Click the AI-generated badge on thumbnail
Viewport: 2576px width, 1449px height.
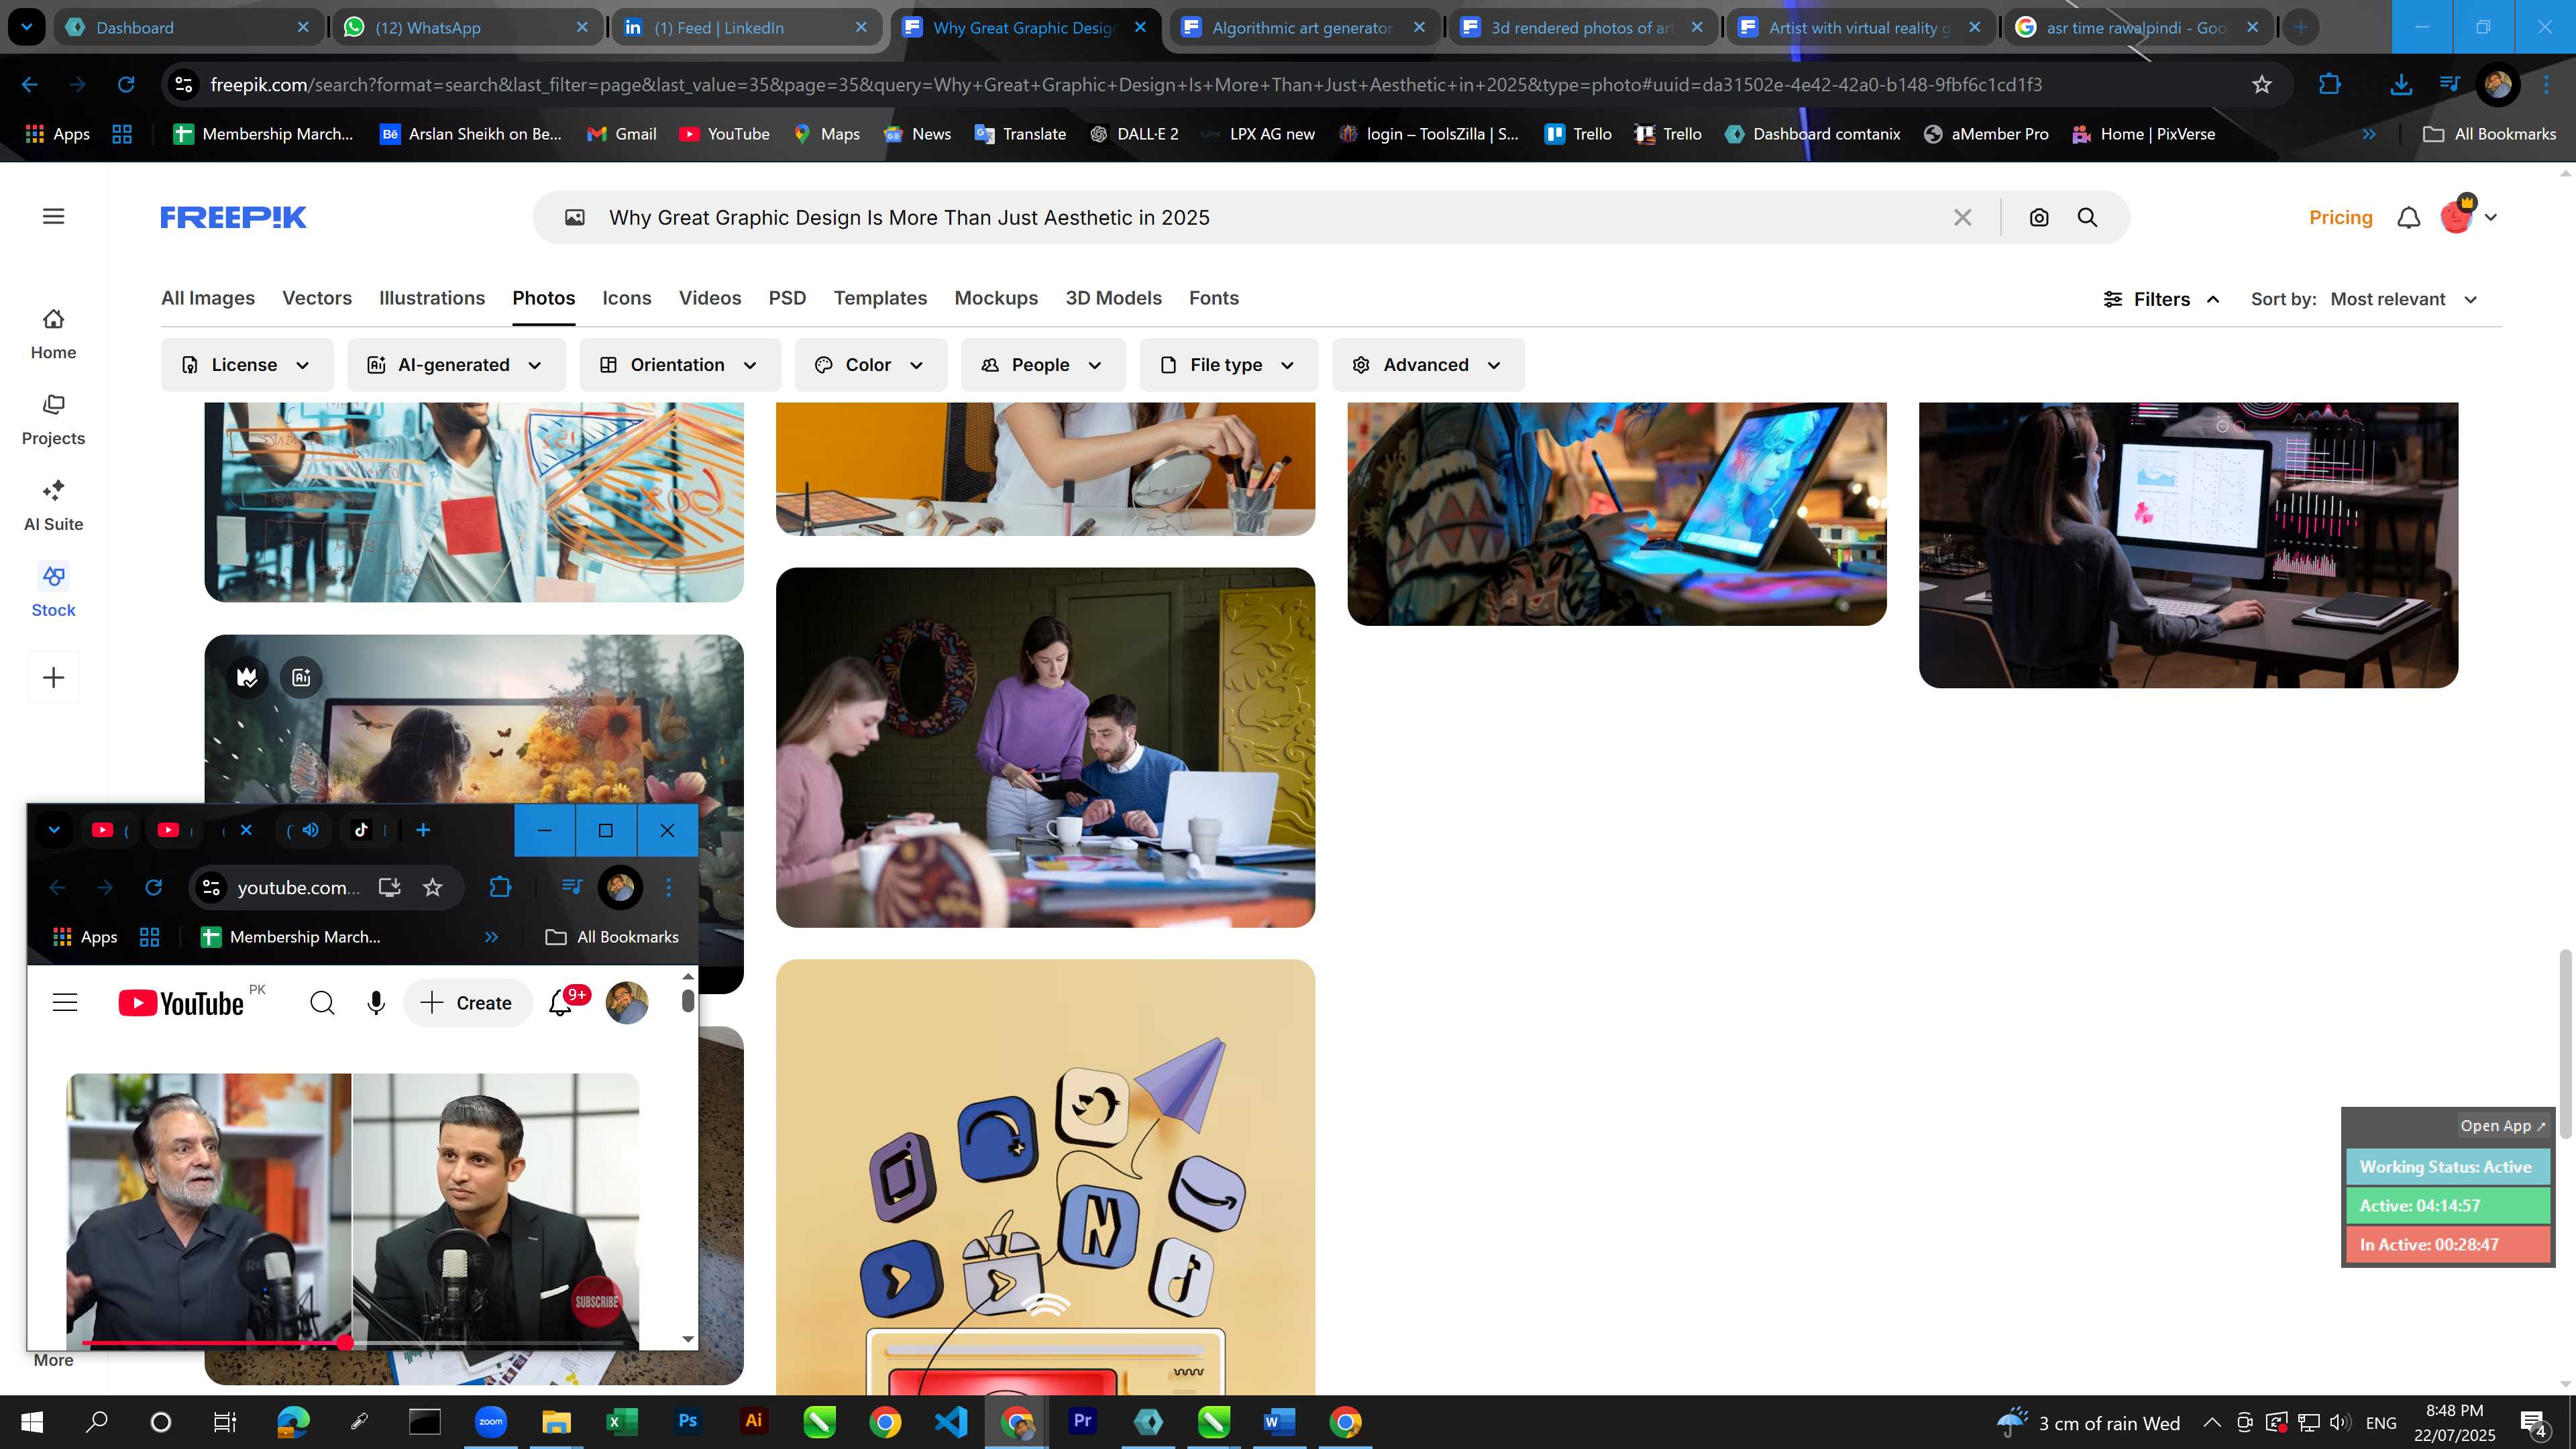click(x=301, y=678)
